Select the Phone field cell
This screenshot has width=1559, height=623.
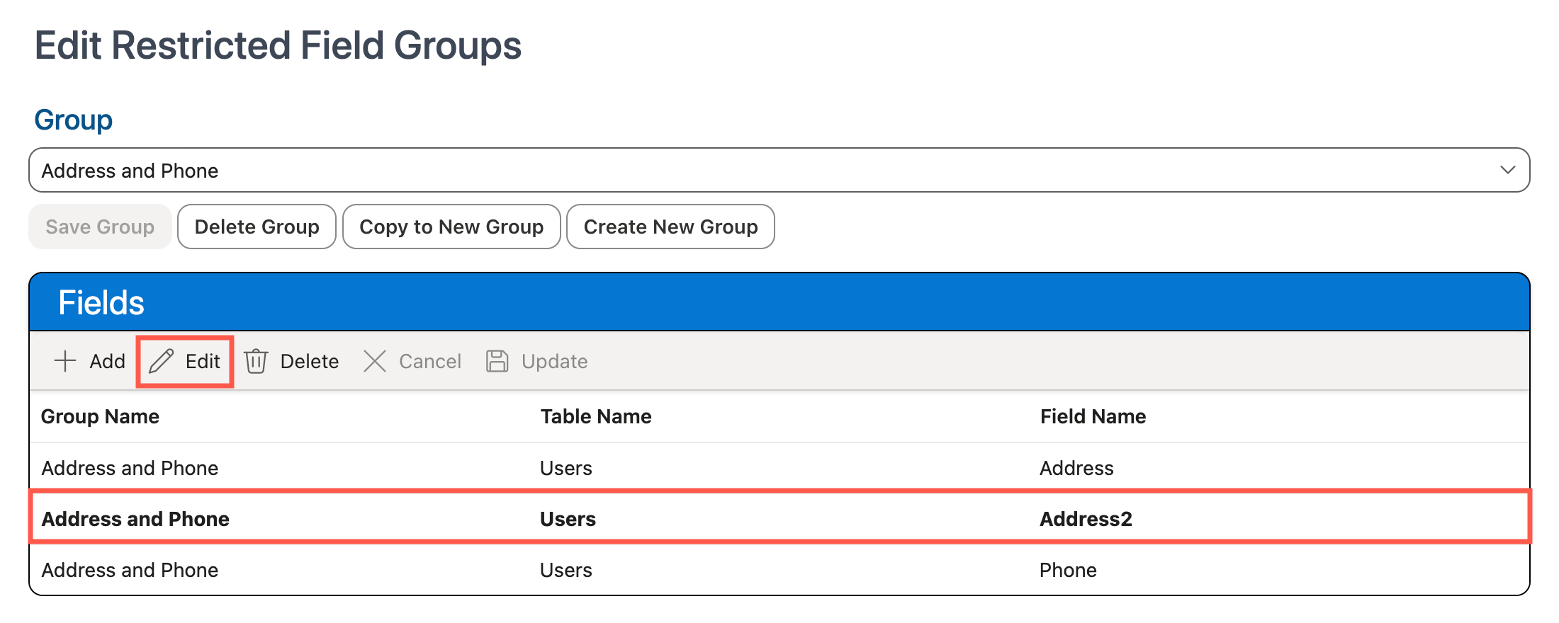(1067, 570)
